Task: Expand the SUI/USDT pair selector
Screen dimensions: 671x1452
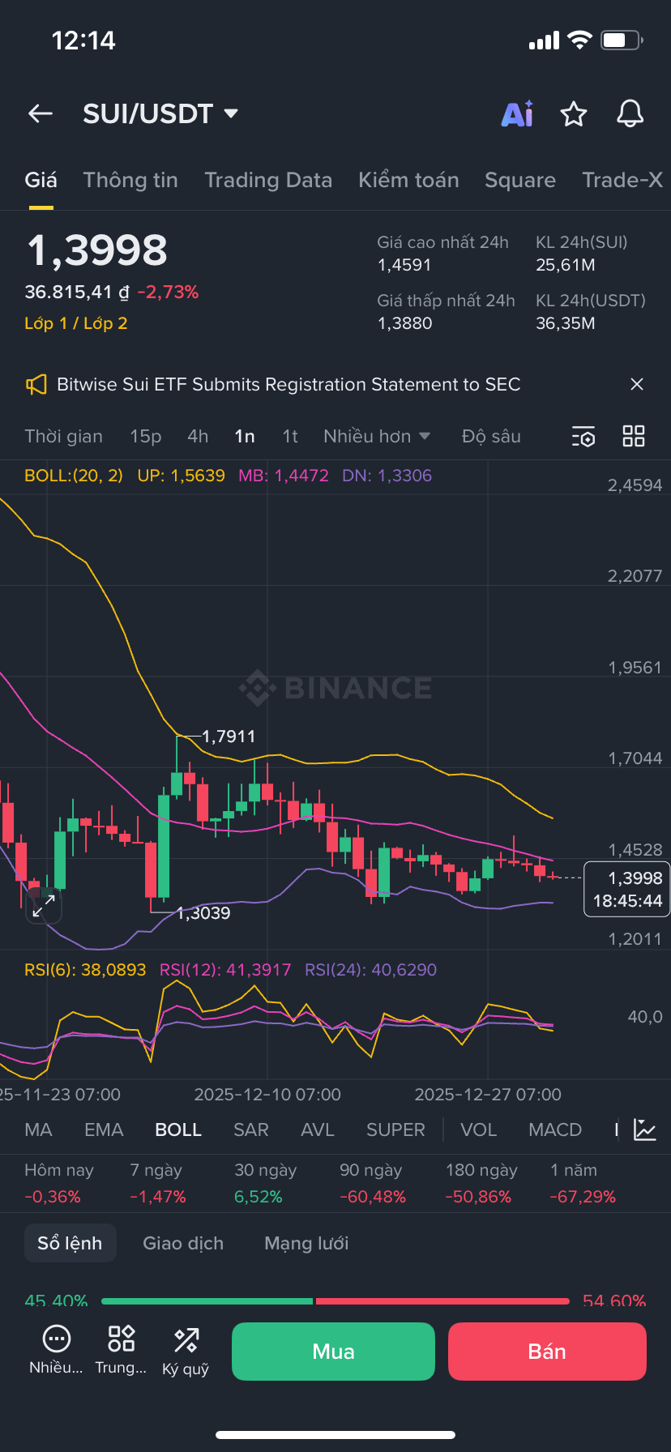Action: pyautogui.click(x=160, y=113)
